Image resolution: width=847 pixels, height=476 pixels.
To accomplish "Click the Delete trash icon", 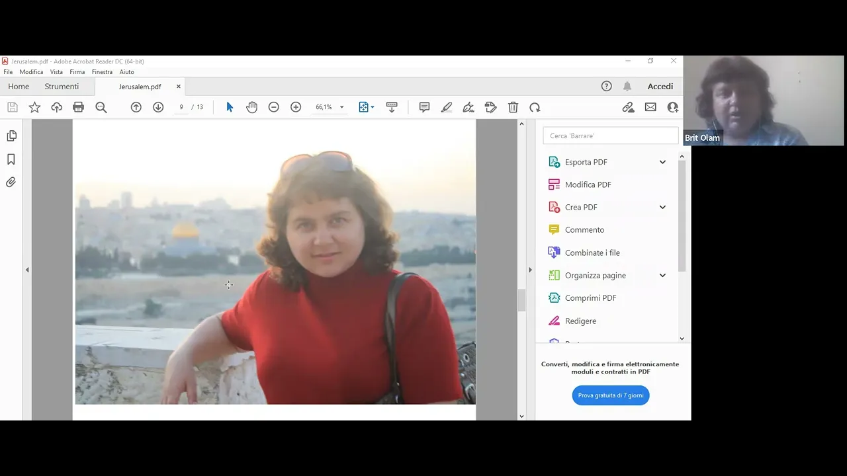I will click(513, 107).
